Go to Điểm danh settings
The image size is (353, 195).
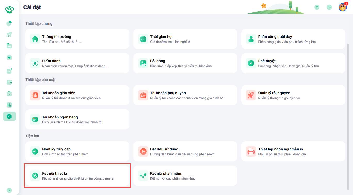tap(77, 63)
